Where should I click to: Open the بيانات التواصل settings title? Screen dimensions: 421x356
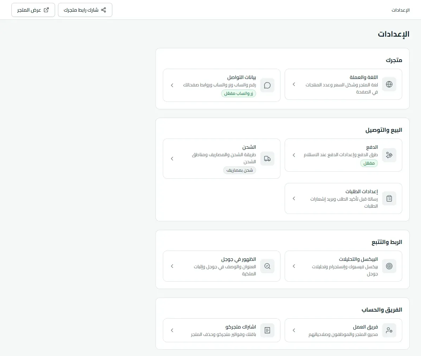pyautogui.click(x=242, y=77)
